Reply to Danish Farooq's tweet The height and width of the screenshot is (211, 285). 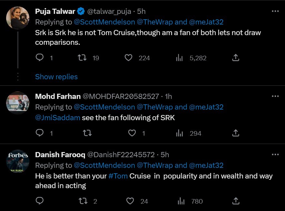coord(40,201)
